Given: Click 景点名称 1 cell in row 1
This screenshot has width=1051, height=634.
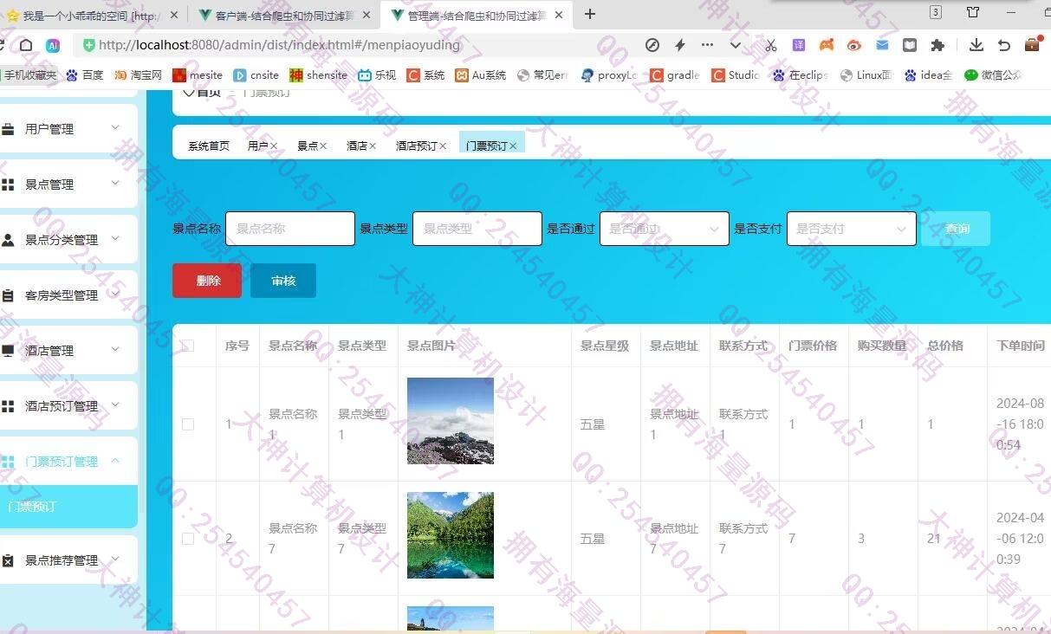Looking at the screenshot, I should (293, 424).
